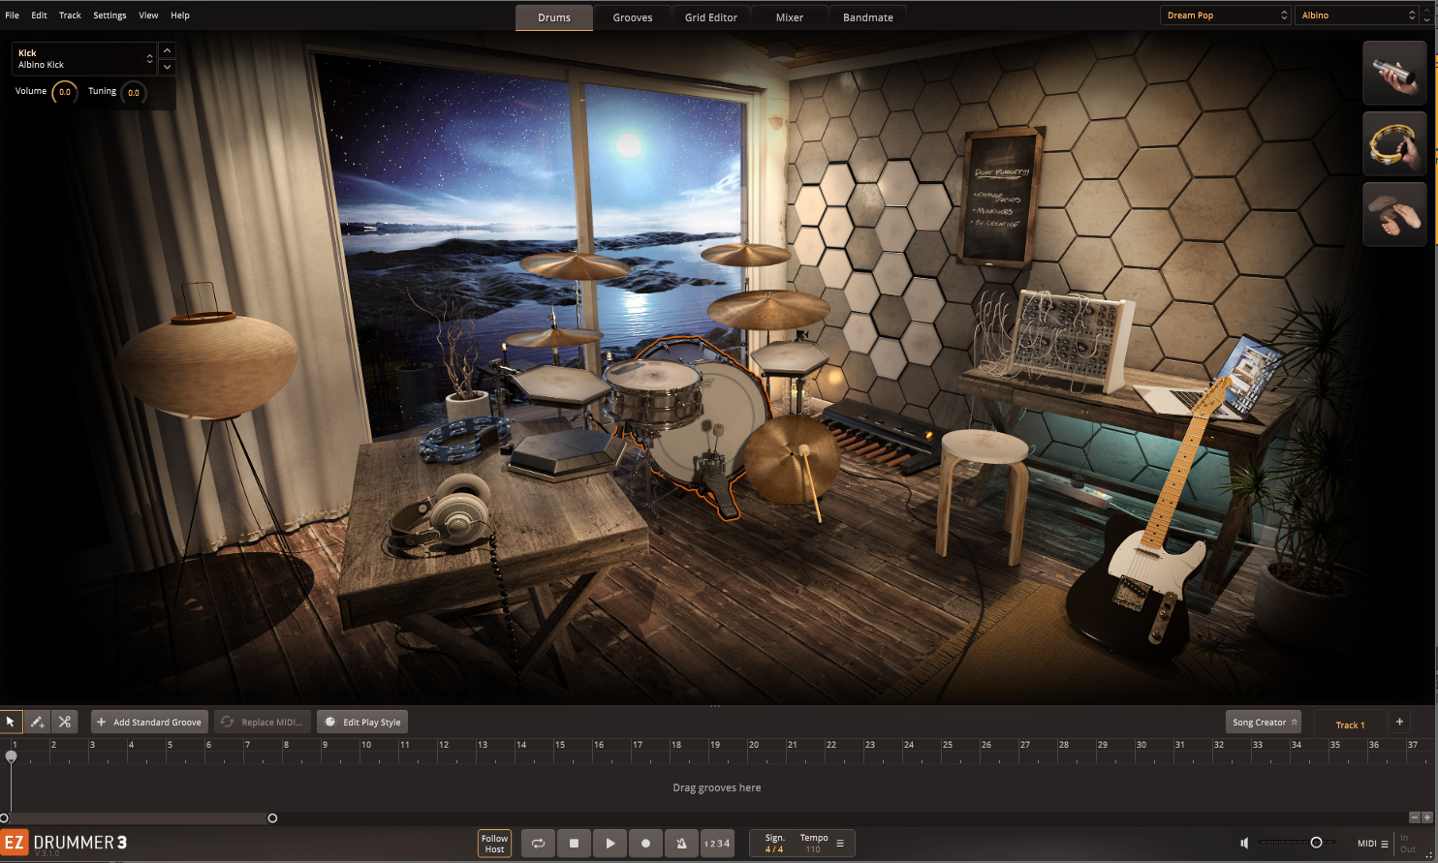Click Add Standard Groove button

tap(150, 722)
